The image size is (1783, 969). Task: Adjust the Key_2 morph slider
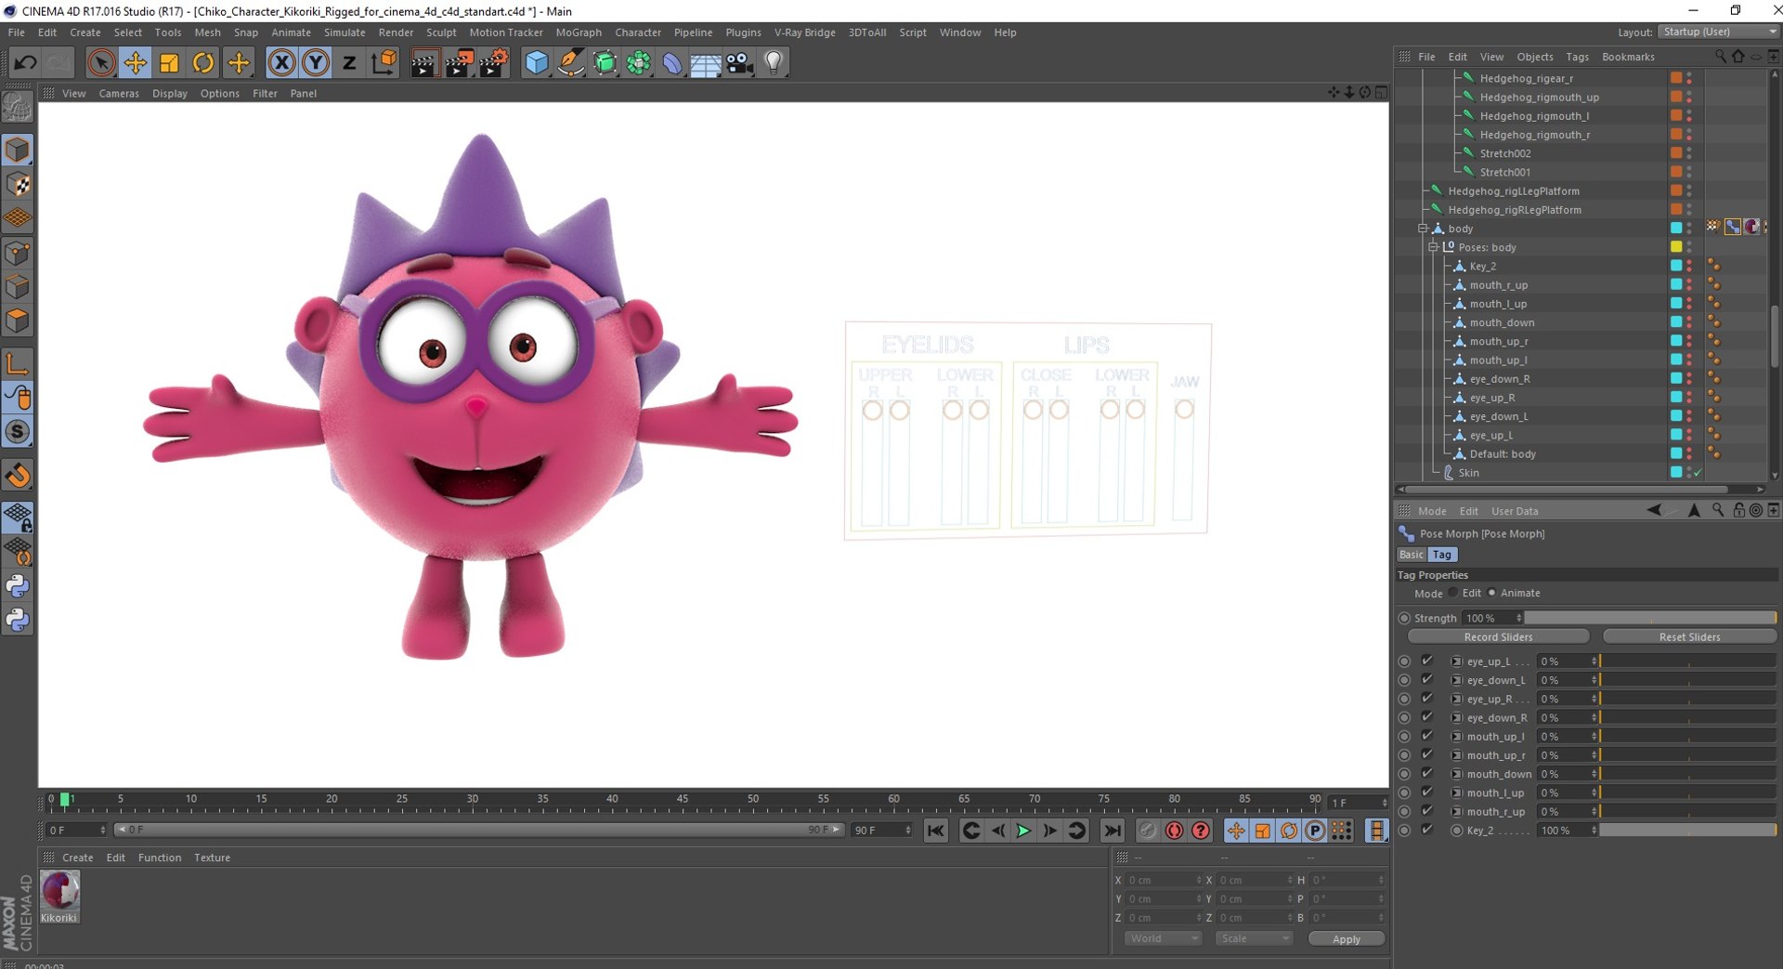point(1687,831)
